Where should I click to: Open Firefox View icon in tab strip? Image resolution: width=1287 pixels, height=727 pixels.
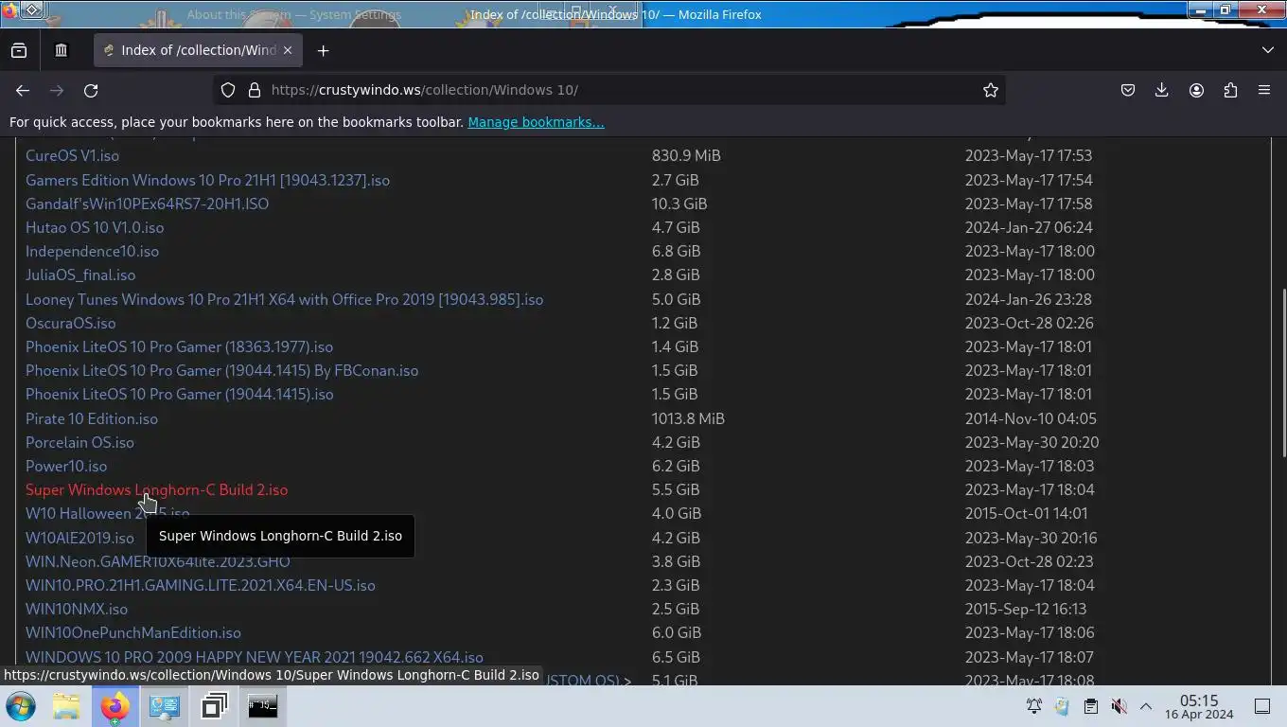coord(19,50)
